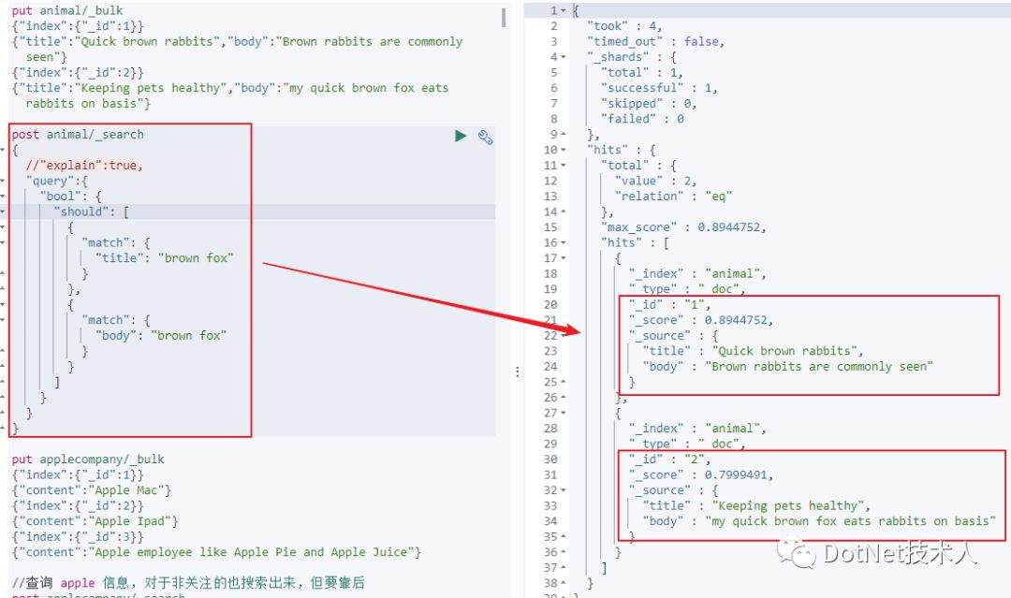Screen dimensions: 1011x598
Task: Click fold marker at response line 14
Action: [x=564, y=212]
